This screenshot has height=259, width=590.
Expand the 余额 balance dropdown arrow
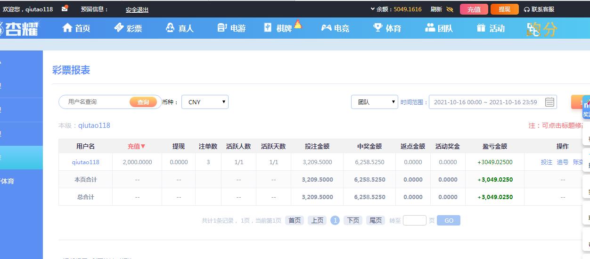click(373, 9)
